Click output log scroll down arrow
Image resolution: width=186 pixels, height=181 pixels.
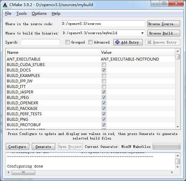pyautogui.click(x=178, y=167)
